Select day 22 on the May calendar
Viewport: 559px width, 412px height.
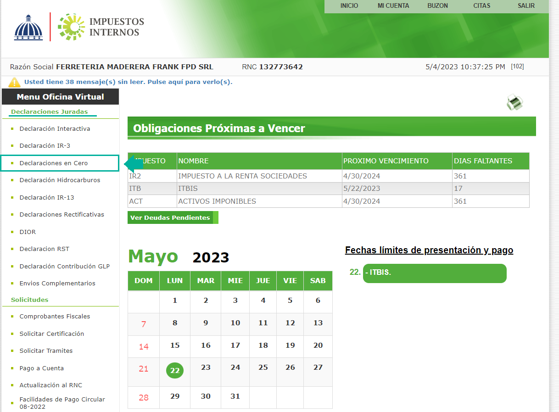174,371
